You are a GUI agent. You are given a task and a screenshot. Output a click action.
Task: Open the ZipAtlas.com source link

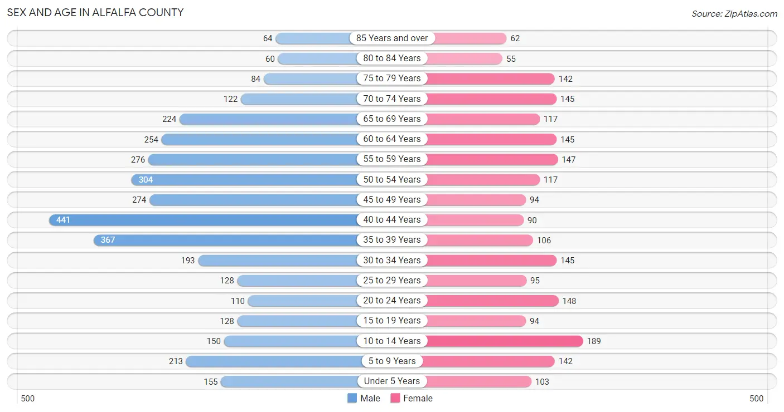[734, 13]
